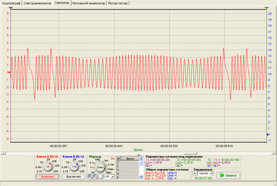
Task: Click the purple marker 1 triangle atop the chart
Action: (x=11, y=8)
